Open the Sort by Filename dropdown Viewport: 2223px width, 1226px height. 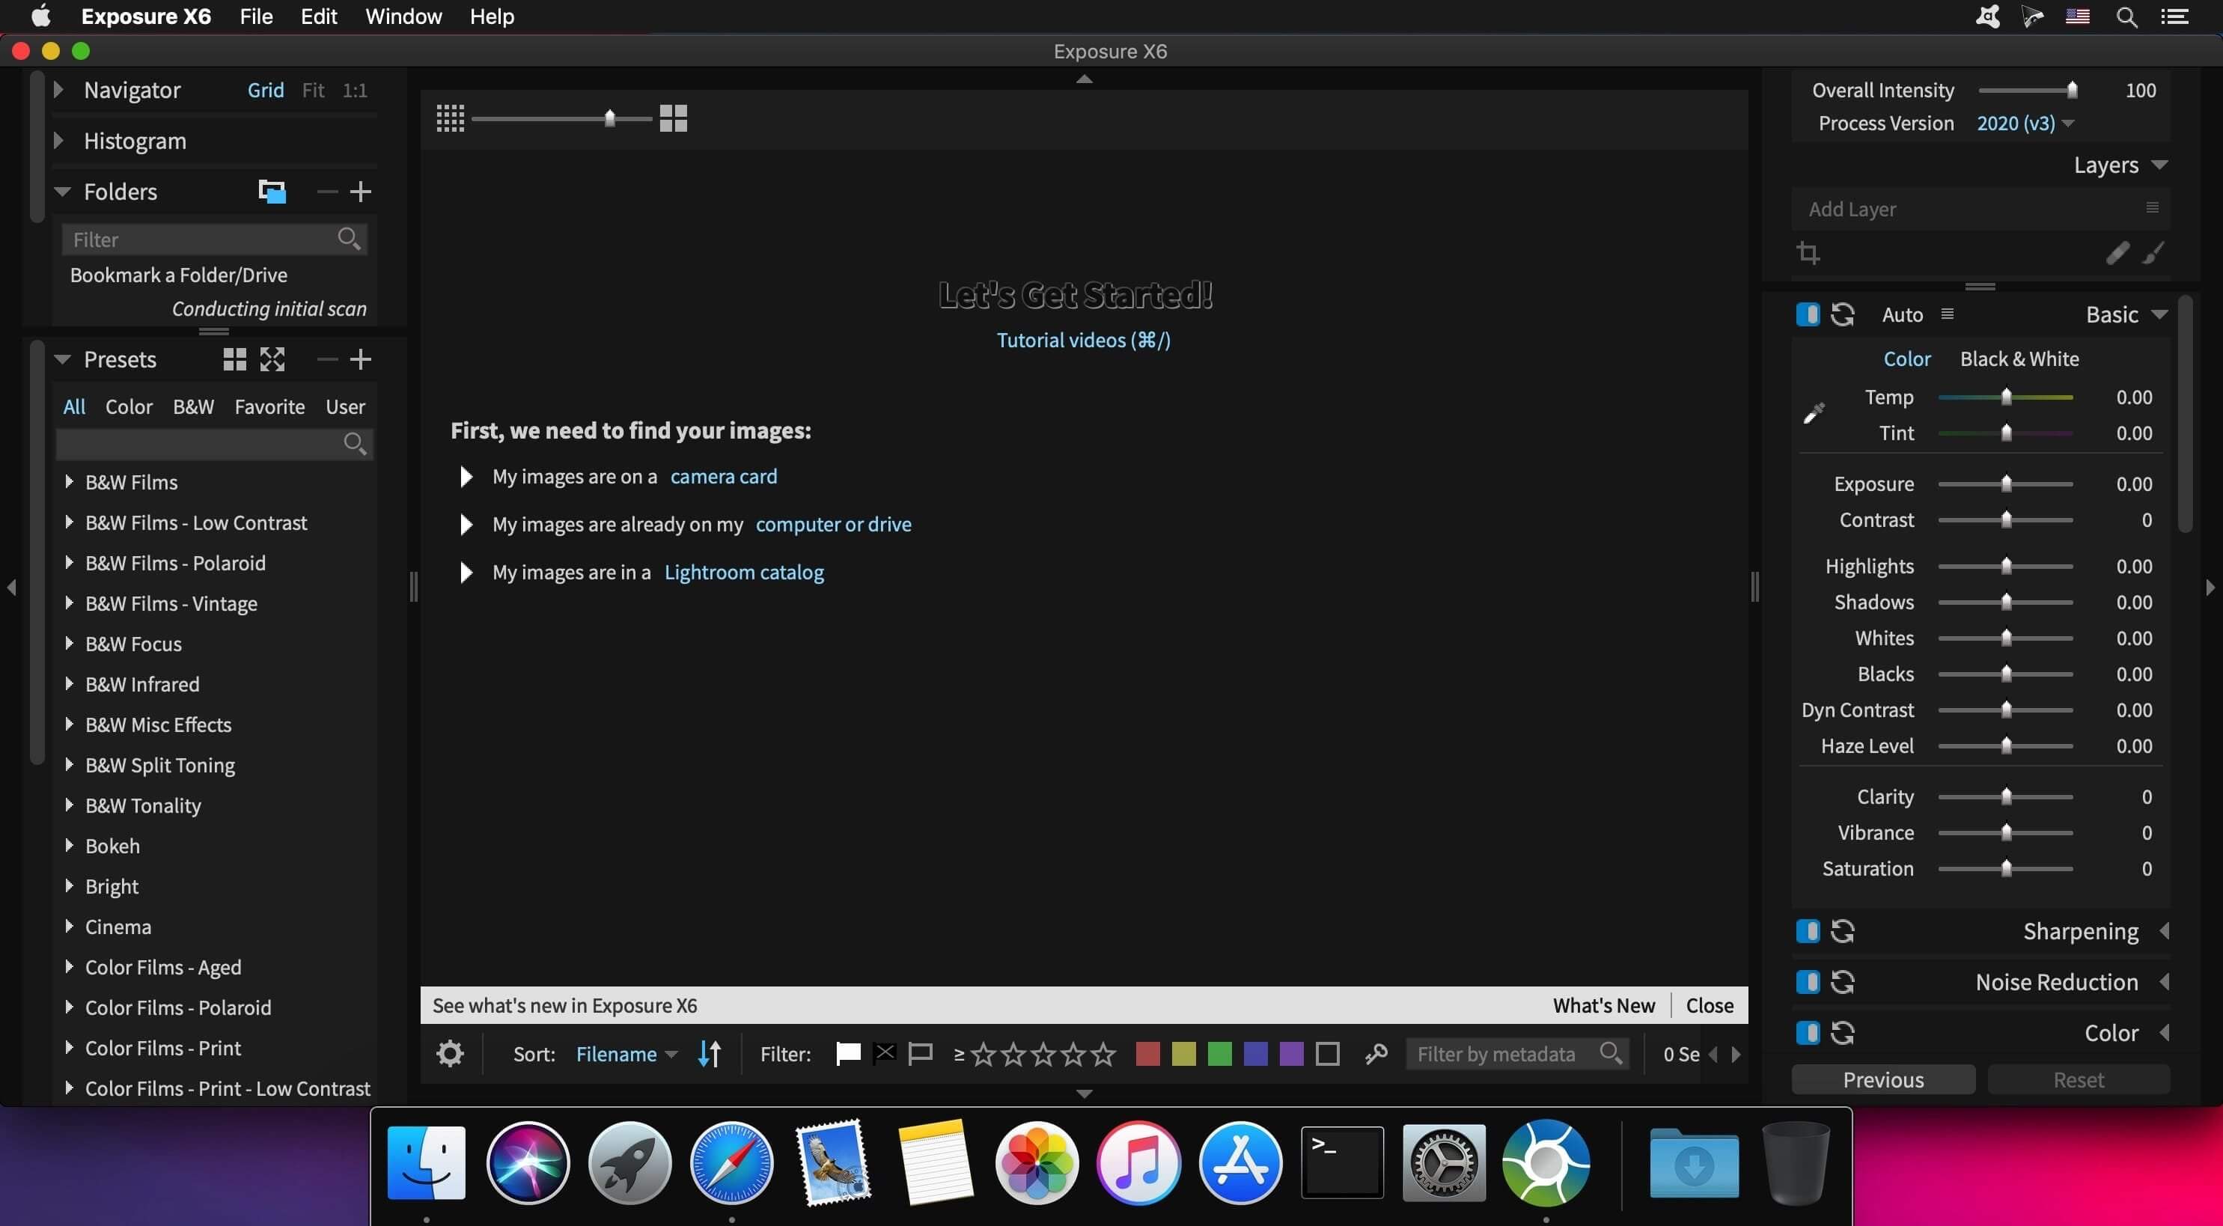(626, 1053)
